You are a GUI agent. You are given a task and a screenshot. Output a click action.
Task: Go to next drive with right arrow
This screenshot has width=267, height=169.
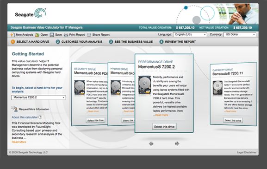[x=177, y=144]
